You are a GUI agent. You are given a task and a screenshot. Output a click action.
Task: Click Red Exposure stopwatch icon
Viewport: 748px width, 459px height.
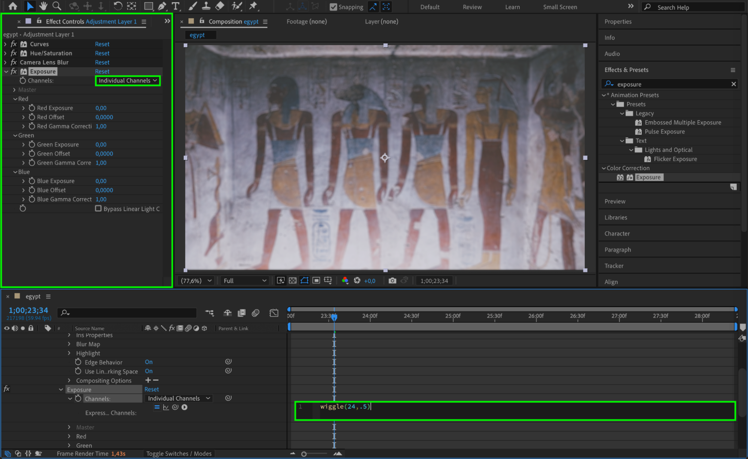coord(32,108)
